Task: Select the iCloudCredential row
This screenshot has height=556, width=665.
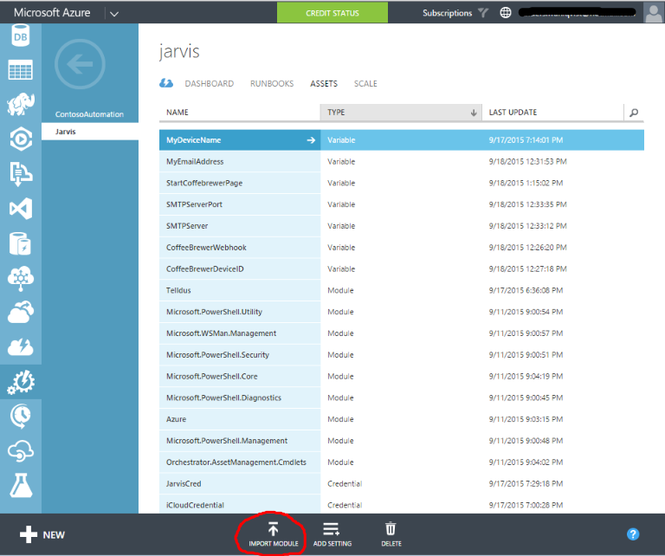Action: [x=402, y=505]
